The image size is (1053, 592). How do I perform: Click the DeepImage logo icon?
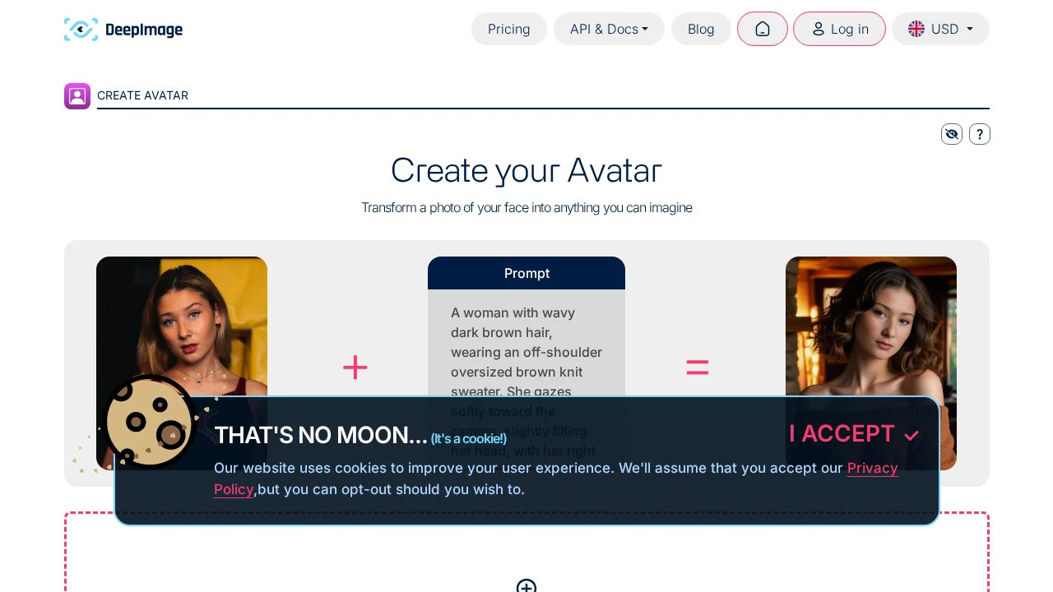pyautogui.click(x=81, y=29)
